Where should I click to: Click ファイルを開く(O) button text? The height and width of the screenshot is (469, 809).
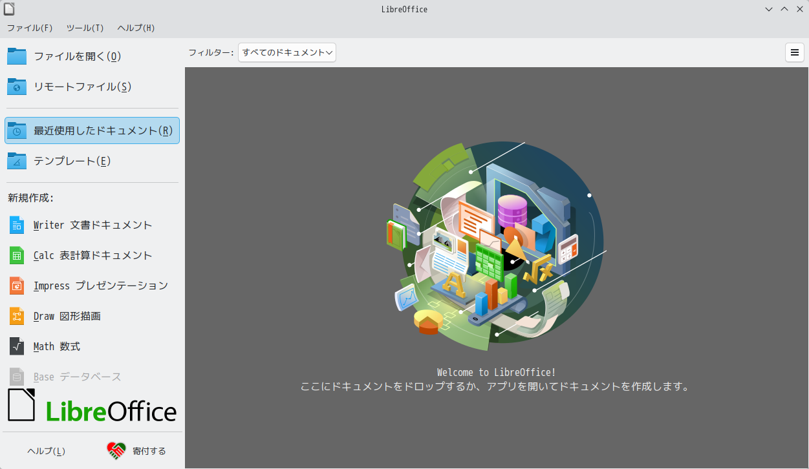[x=78, y=56]
